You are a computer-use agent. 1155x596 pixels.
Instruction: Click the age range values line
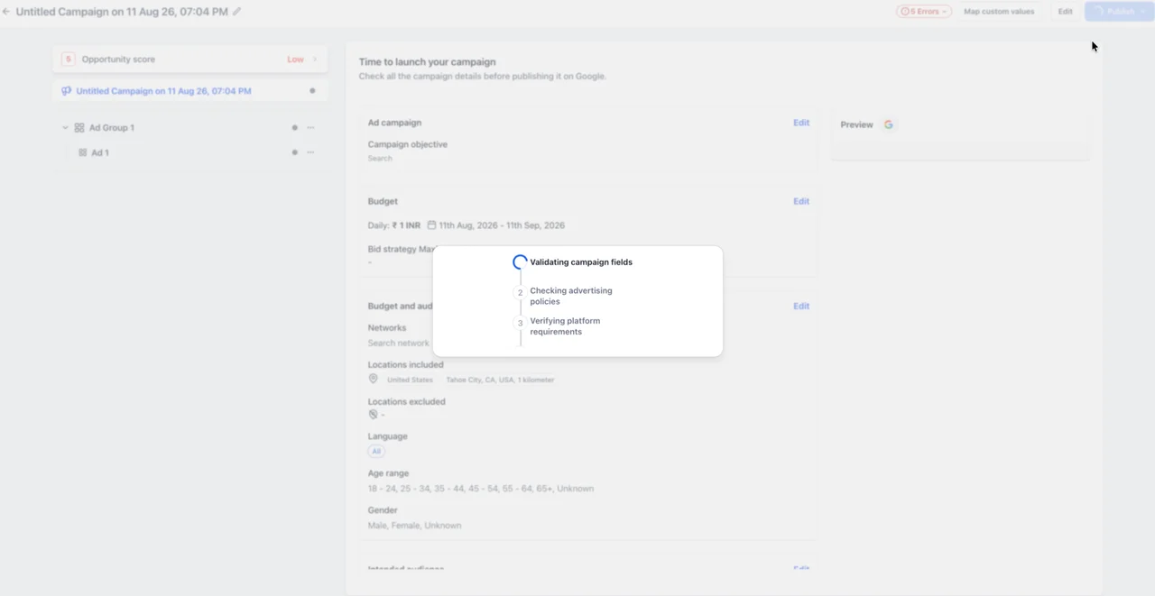tap(481, 489)
